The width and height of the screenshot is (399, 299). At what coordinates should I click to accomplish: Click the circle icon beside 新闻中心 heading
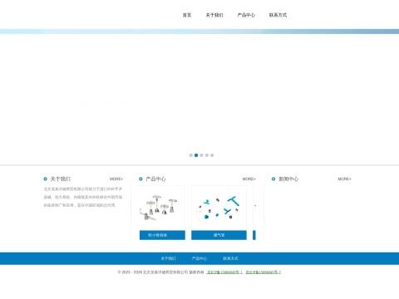[273, 179]
